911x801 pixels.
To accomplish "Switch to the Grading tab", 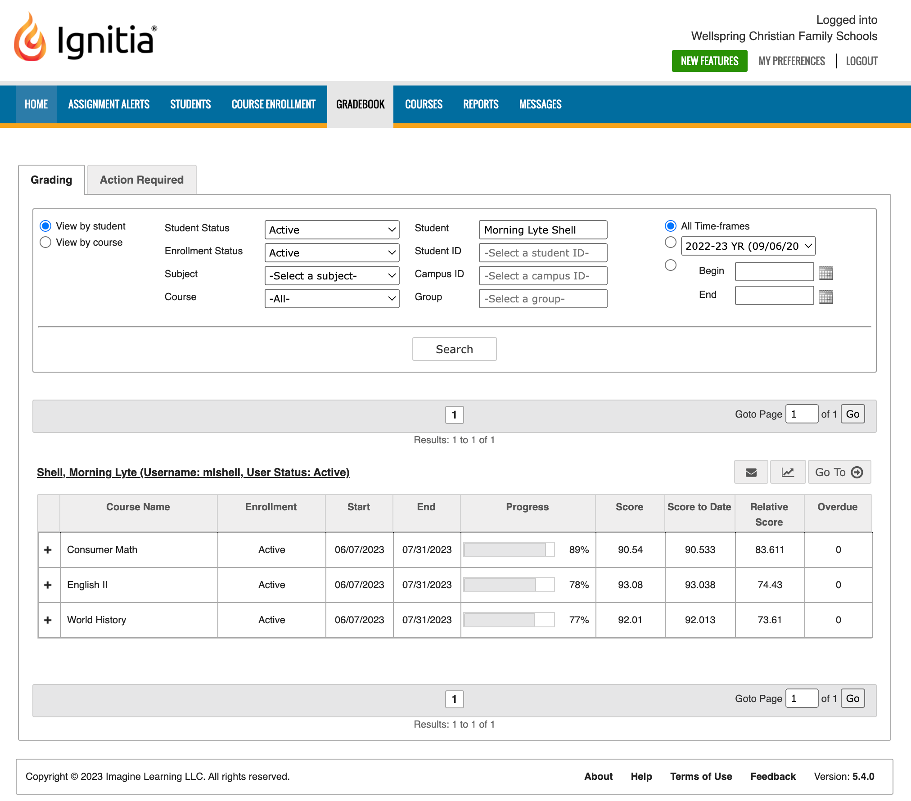I will [x=51, y=180].
